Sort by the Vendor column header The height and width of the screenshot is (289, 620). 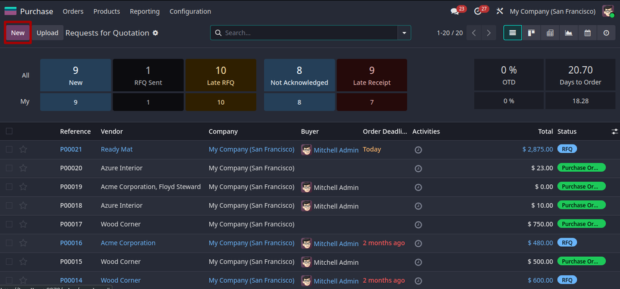[x=112, y=131]
